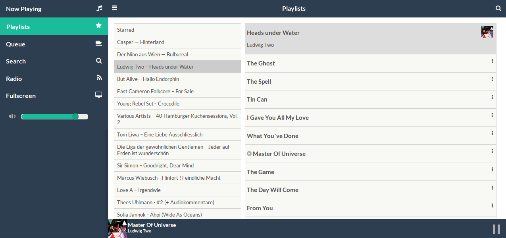506x238 pixels.
Task: Open the hamburger menu in the header
Action: 114,7
